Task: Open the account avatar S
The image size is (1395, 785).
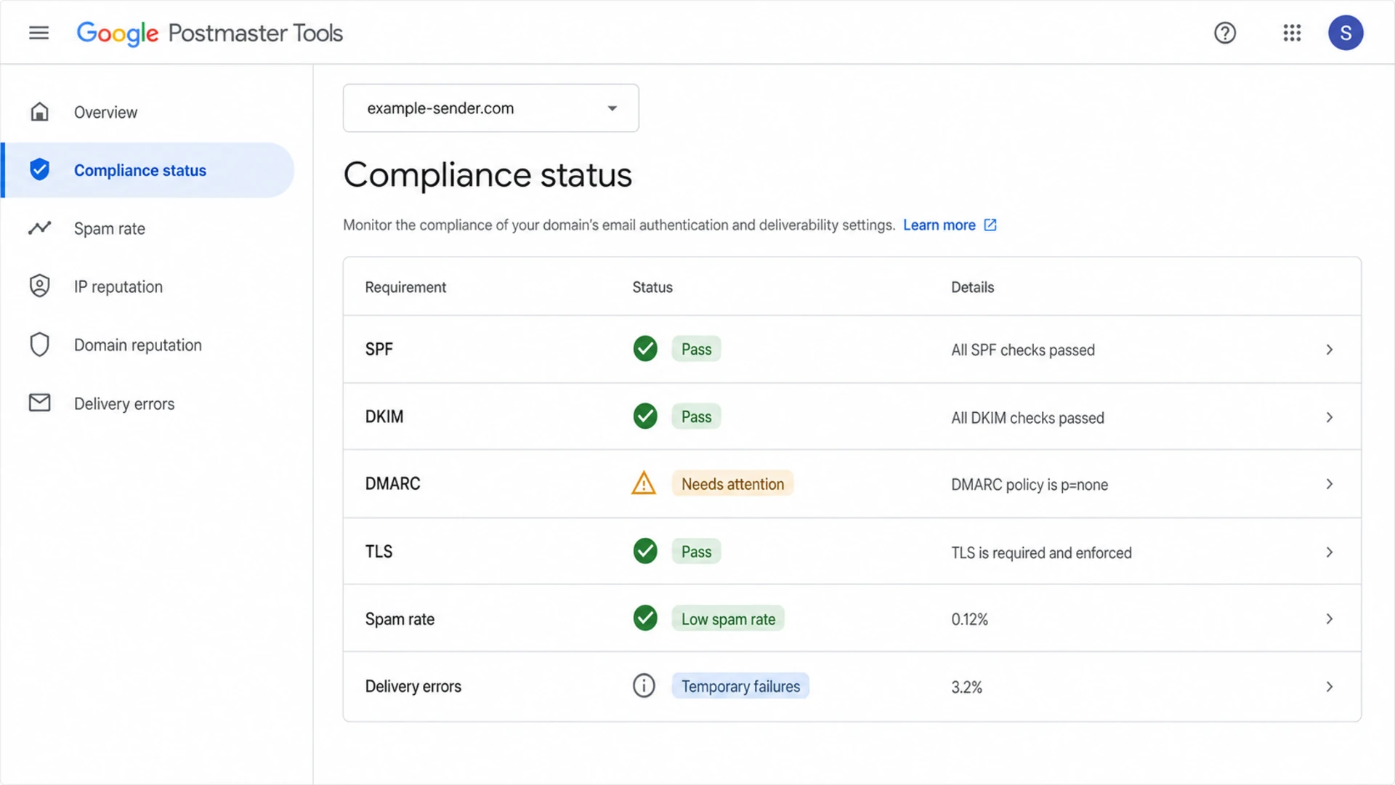Action: point(1346,33)
